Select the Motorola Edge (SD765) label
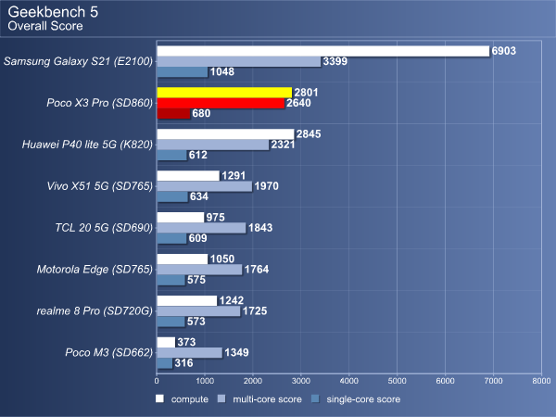The width and height of the screenshot is (556, 417). coord(95,270)
